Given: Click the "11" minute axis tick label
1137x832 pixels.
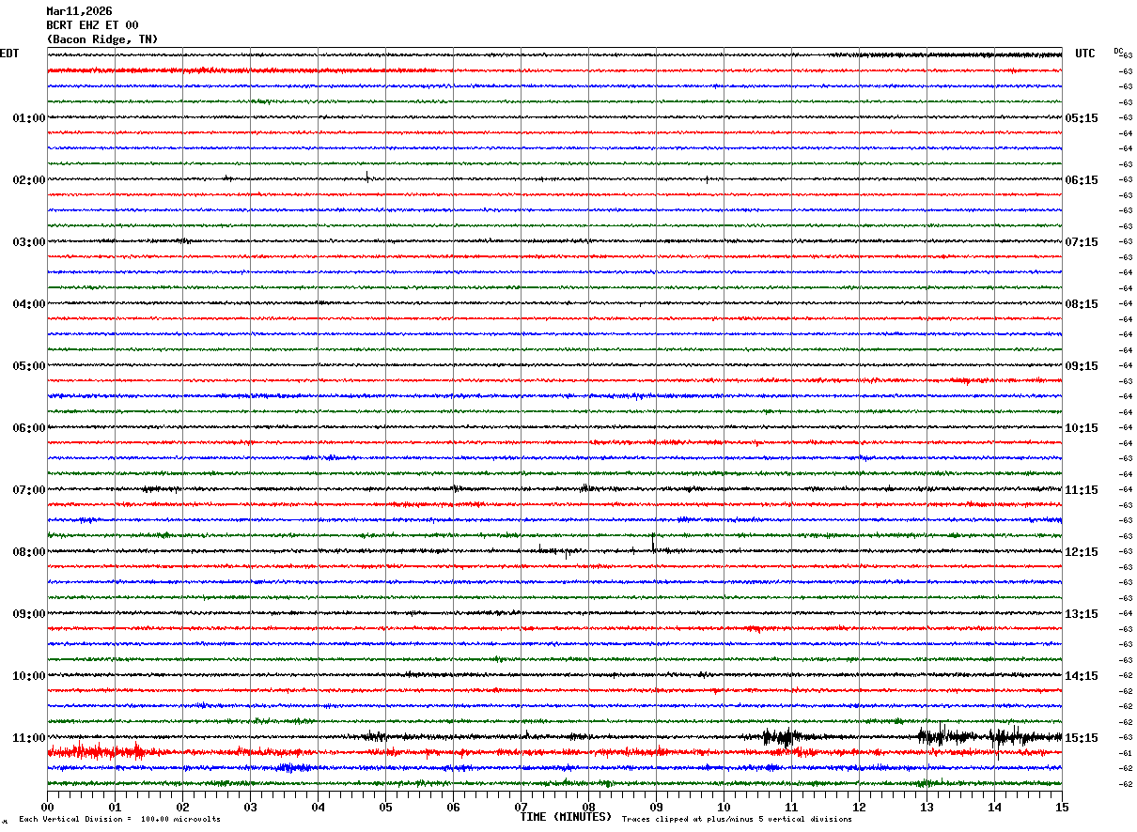Looking at the screenshot, I should click(x=791, y=808).
